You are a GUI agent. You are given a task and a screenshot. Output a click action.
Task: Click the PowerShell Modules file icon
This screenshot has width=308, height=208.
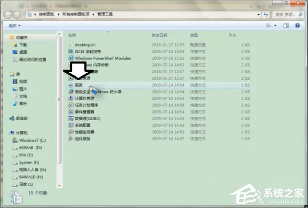71,58
